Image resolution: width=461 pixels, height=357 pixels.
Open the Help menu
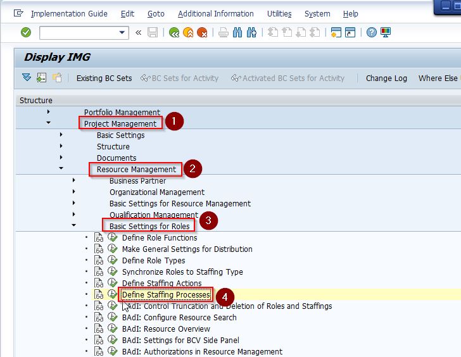coord(350,14)
